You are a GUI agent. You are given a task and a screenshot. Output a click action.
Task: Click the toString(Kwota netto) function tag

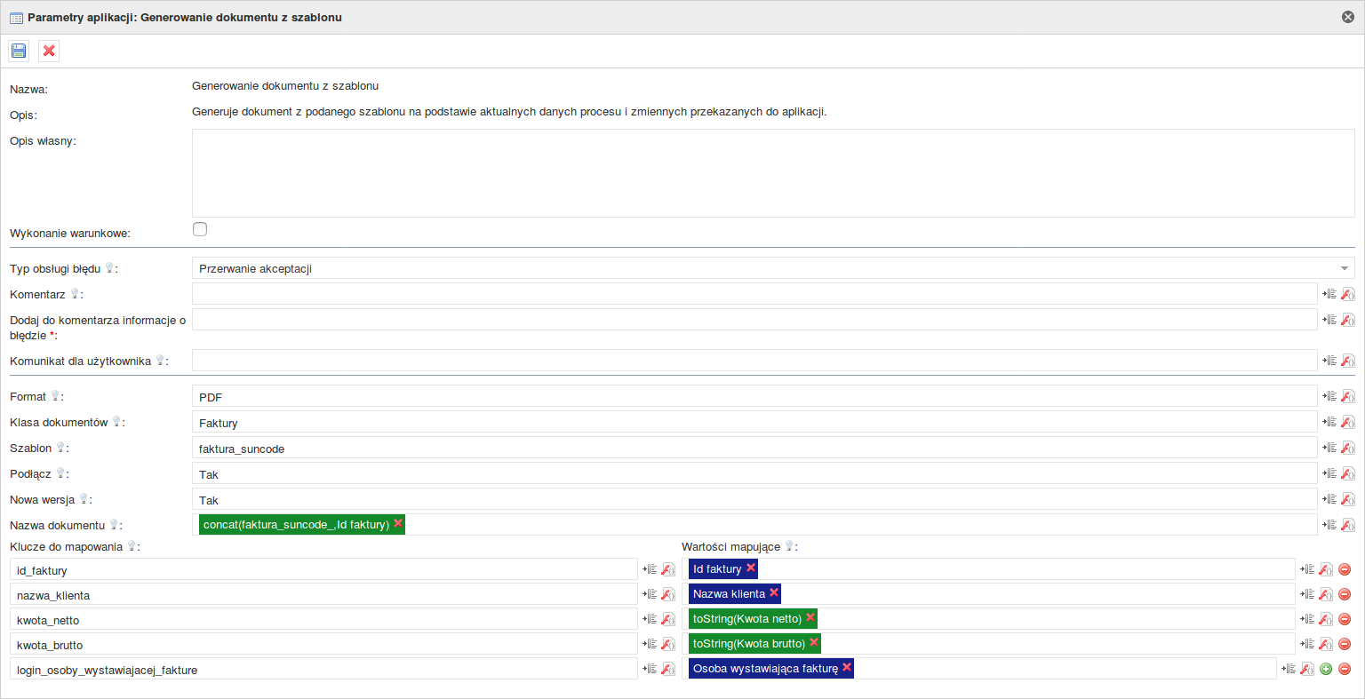(746, 619)
